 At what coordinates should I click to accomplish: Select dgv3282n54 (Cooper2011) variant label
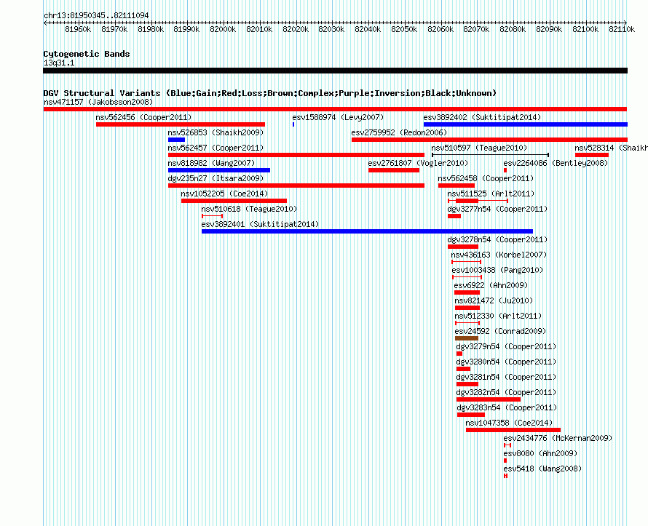click(506, 392)
